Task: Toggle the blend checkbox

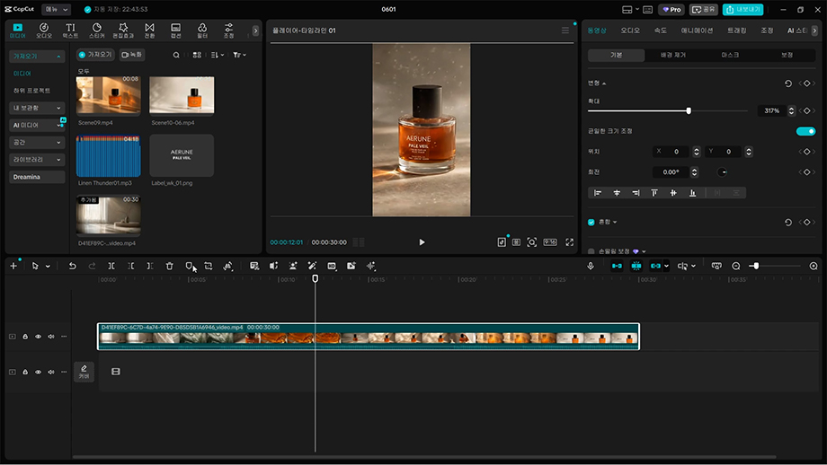Action: pyautogui.click(x=591, y=223)
